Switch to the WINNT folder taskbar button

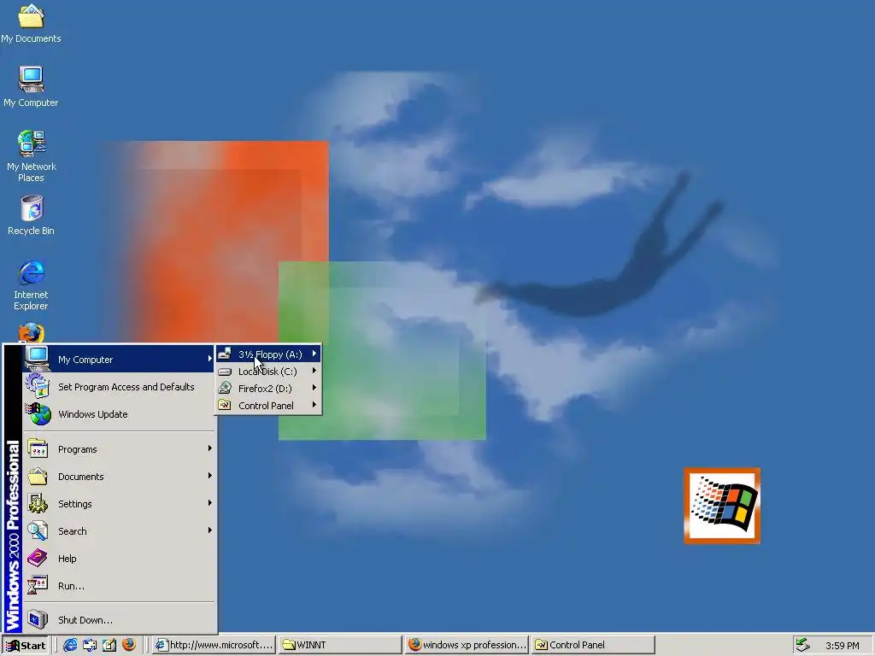click(340, 645)
